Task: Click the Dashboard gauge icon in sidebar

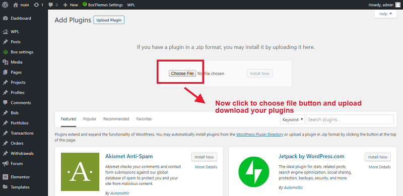Action: [x=5, y=18]
